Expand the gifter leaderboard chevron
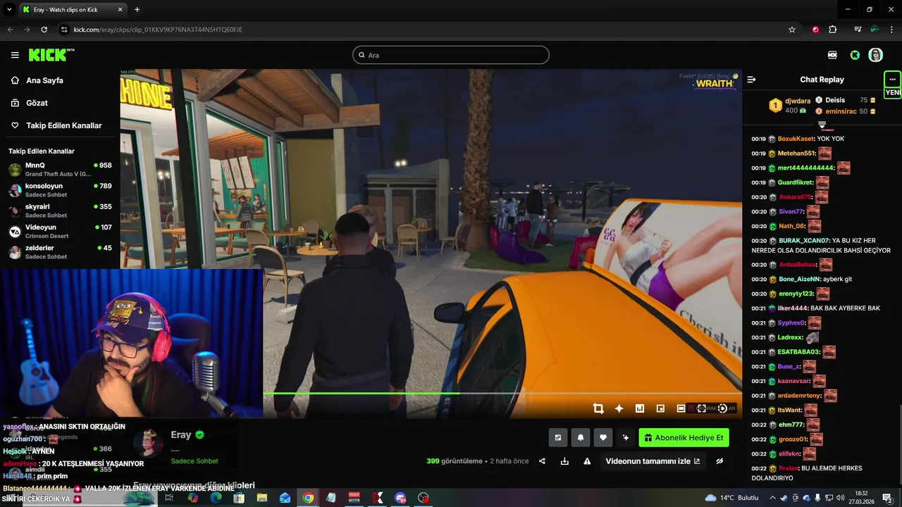 click(x=822, y=125)
